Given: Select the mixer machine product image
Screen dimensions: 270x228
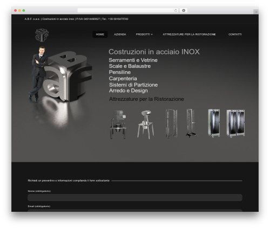Looking at the screenshot, I should point(118,125).
